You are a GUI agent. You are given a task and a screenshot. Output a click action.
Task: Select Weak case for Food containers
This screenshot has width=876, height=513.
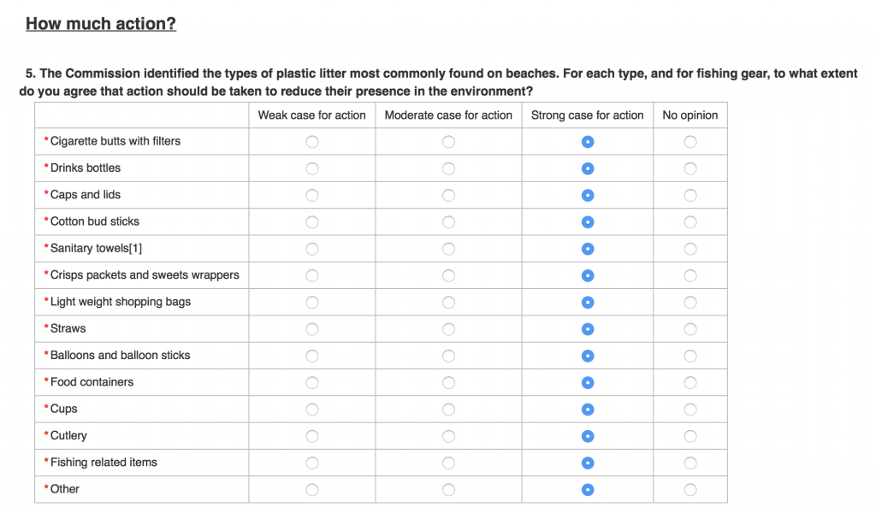point(312,383)
